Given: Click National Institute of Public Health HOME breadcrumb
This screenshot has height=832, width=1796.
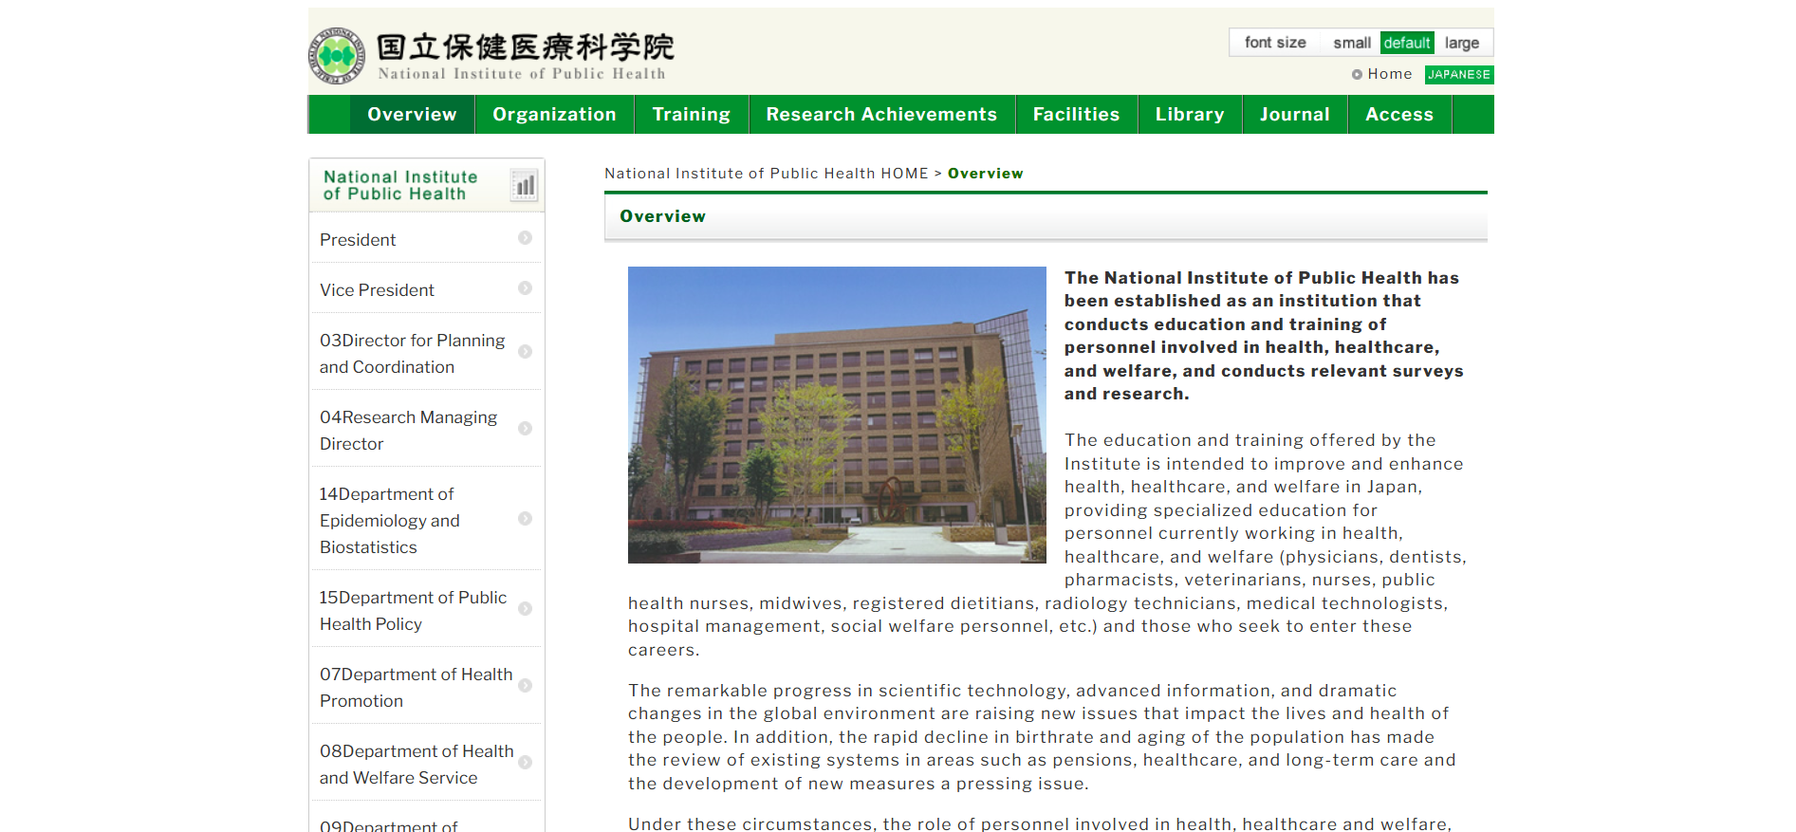Looking at the screenshot, I should tap(766, 174).
